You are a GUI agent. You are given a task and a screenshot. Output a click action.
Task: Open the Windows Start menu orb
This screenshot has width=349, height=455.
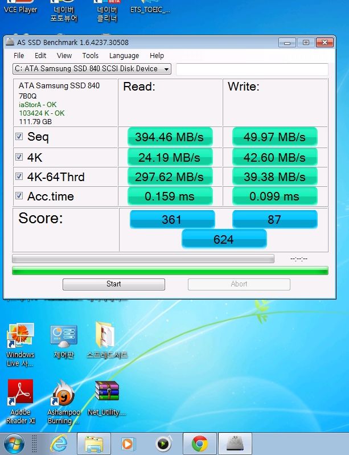(x=14, y=444)
